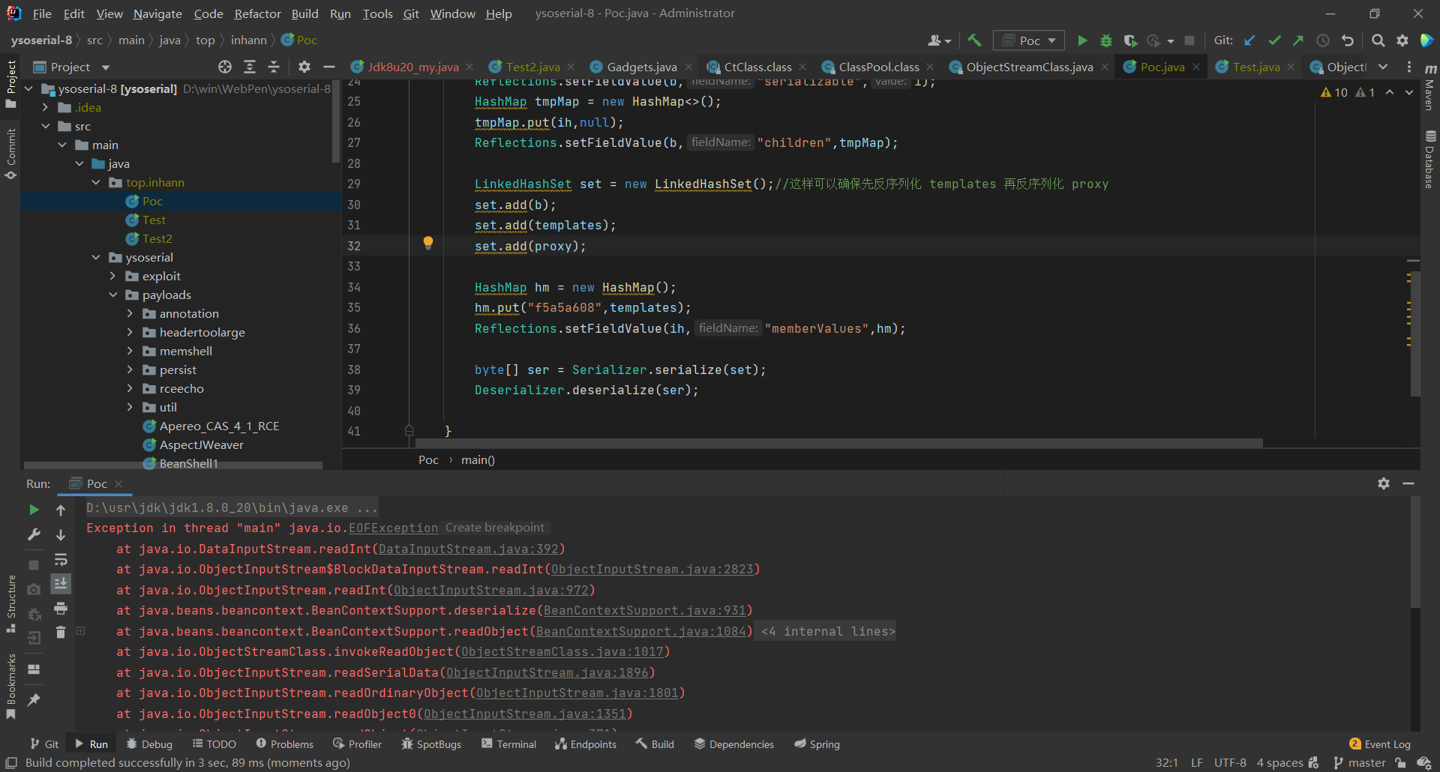Screen dimensions: 1440x772
Task: Expand the 4 internal lines fold
Action: pyautogui.click(x=828, y=631)
